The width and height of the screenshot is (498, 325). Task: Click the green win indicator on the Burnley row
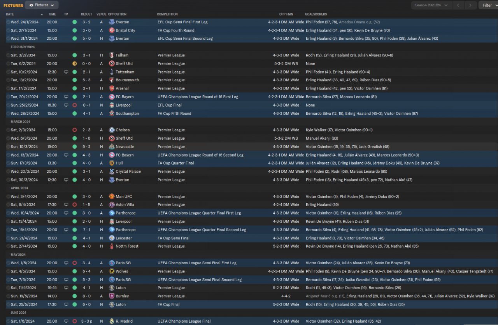coord(74,296)
